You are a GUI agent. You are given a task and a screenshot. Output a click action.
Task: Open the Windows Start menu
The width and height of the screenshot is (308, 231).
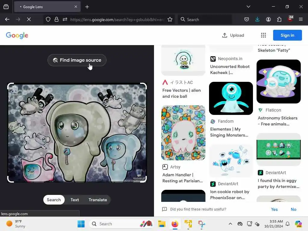click(x=81, y=224)
